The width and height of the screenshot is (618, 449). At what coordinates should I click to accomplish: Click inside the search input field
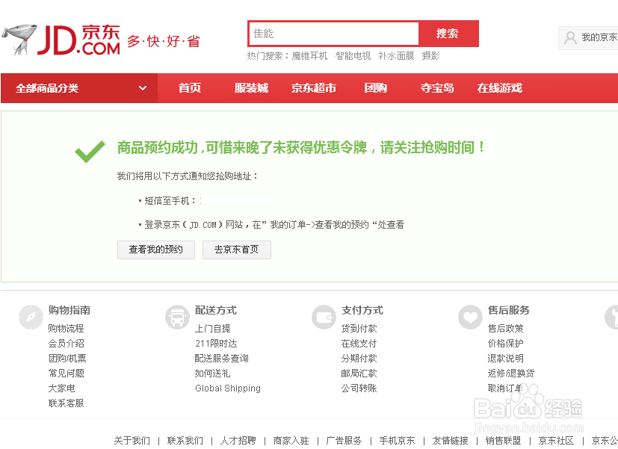point(333,34)
